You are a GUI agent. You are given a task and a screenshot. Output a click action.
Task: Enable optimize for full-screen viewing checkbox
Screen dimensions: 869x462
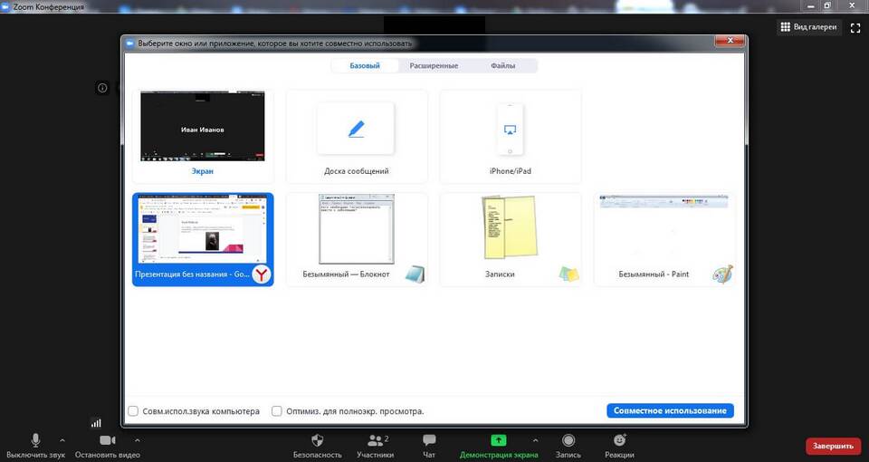pos(277,411)
